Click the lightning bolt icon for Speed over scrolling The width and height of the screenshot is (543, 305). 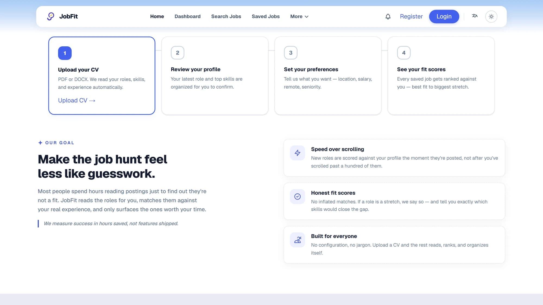[x=298, y=153]
